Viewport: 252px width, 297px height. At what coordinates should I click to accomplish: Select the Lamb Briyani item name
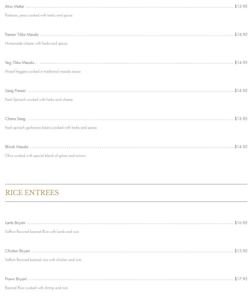coord(15,223)
